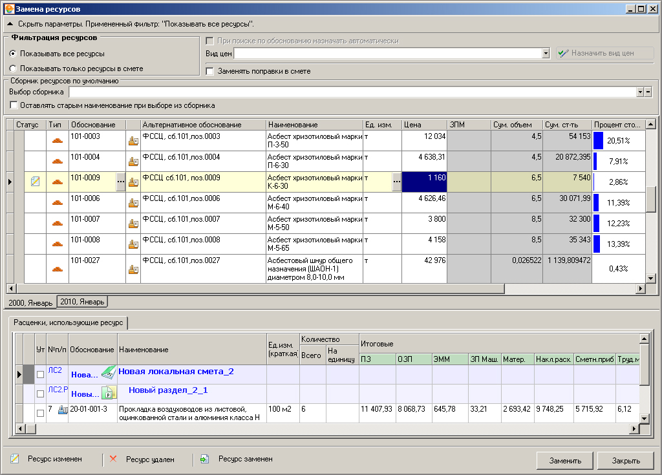Click the changed-status icon in row 101-0009

[36, 182]
